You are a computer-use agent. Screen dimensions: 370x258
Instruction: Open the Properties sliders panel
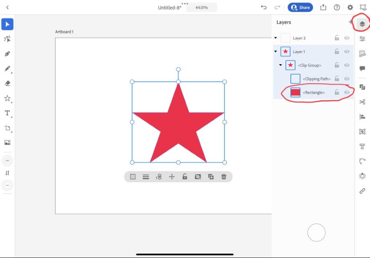[x=362, y=39]
